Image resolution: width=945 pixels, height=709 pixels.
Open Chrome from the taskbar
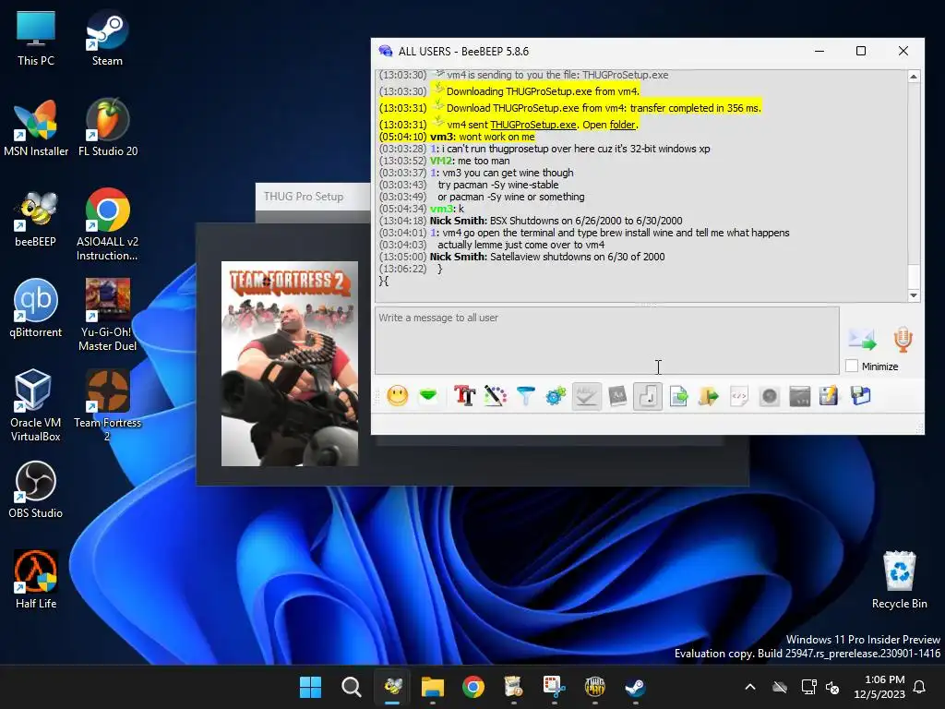473,687
